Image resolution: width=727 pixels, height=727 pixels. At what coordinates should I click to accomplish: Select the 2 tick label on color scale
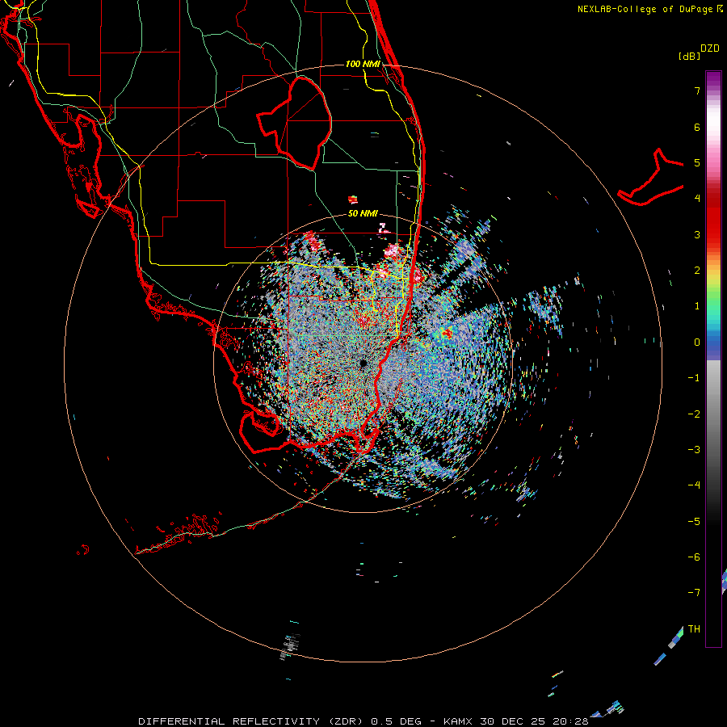697,271
